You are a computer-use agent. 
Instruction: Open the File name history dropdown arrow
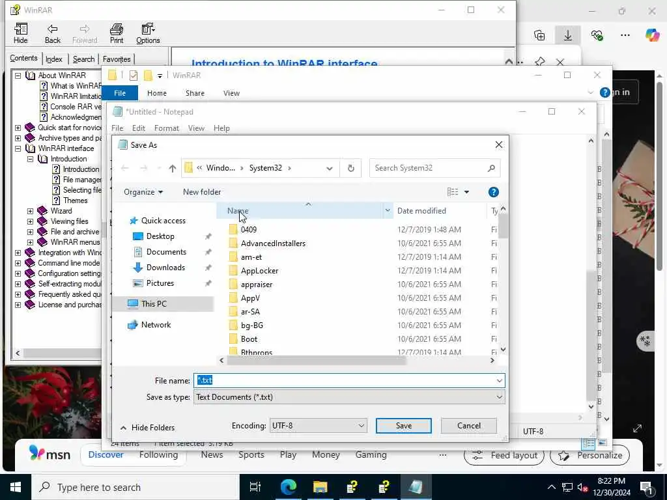click(x=500, y=380)
